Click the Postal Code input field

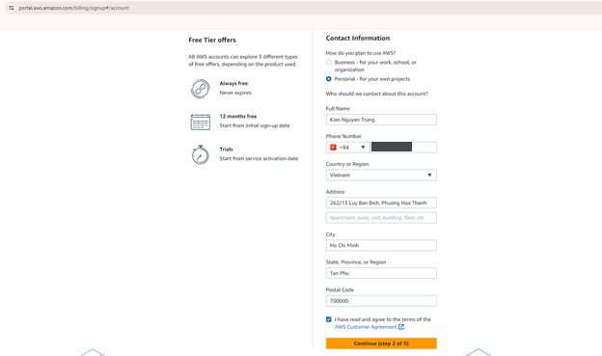coord(381,301)
